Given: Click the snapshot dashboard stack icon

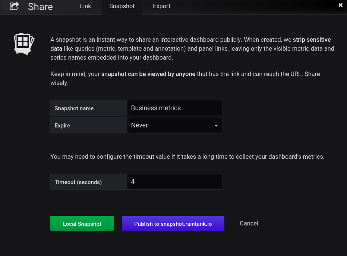Looking at the screenshot, I should point(24,44).
